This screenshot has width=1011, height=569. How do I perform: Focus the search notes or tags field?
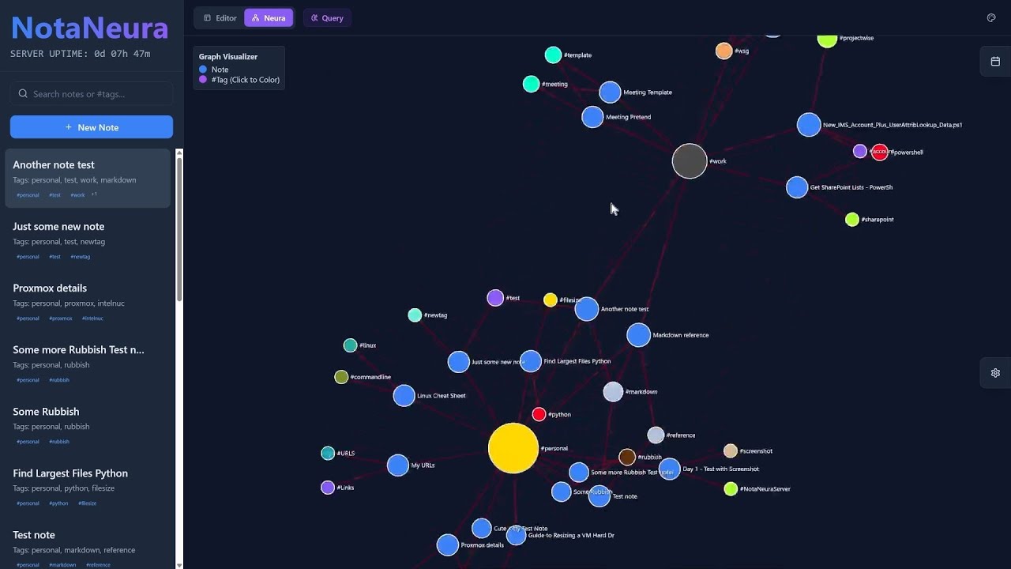click(x=92, y=93)
